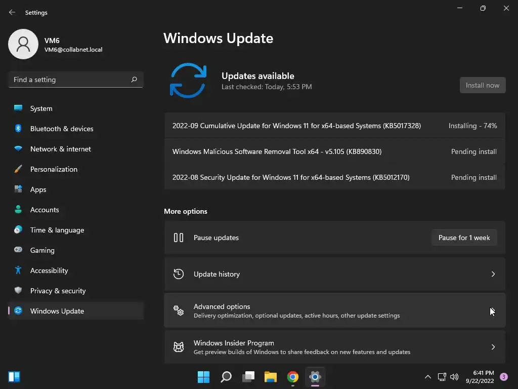
Task: Click the Windows Update sync icon in sidebar
Action: pos(18,310)
